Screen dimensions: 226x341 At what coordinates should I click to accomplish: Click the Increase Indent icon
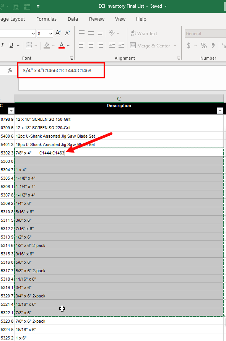(121, 45)
